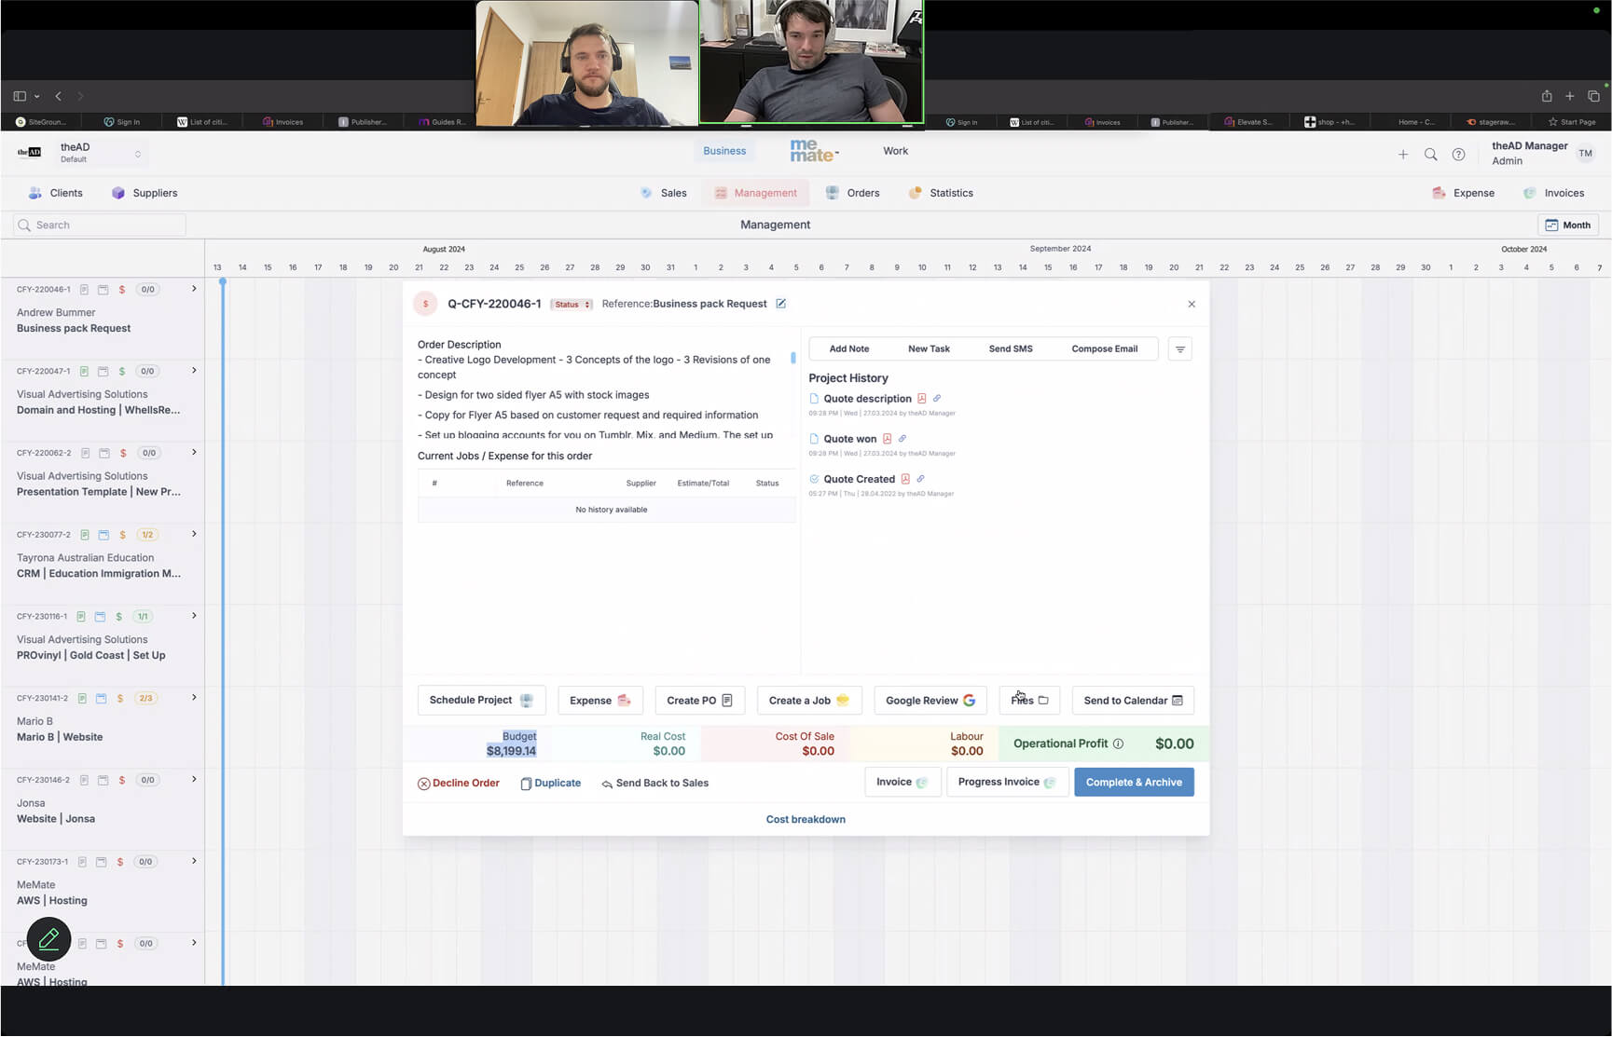Click the Create PO button
Screen dimensions: 1612x1037
click(x=699, y=701)
